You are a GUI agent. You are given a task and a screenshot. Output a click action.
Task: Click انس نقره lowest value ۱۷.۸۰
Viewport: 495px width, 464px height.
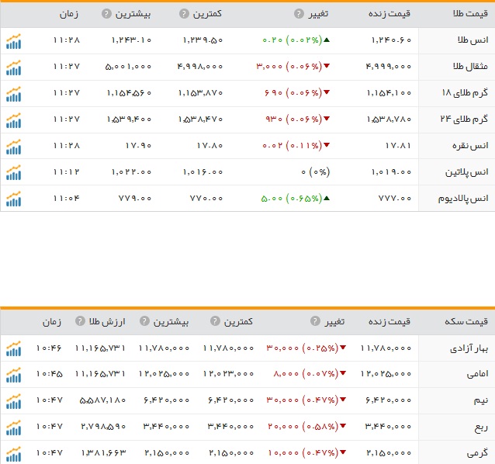coord(209,146)
